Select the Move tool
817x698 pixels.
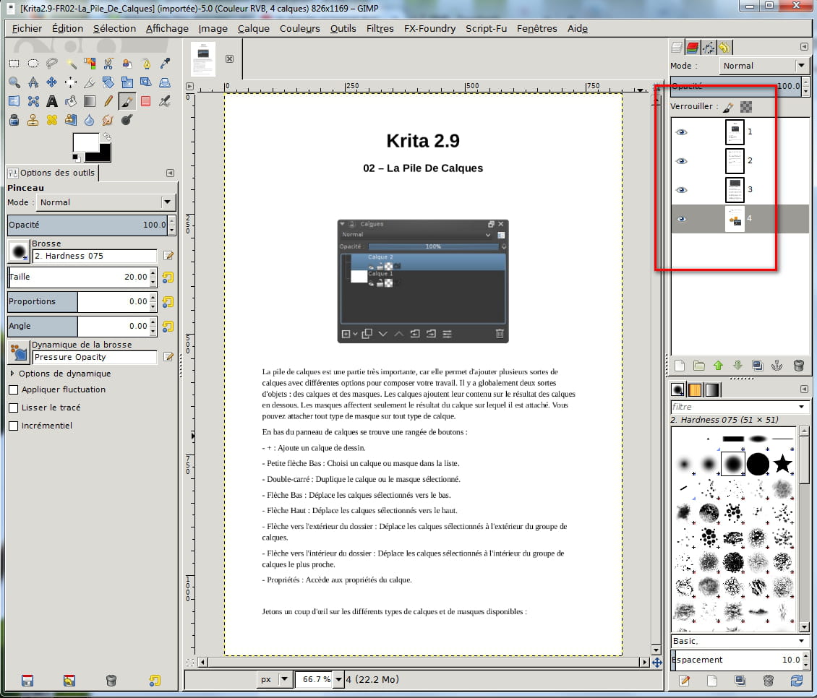(51, 82)
